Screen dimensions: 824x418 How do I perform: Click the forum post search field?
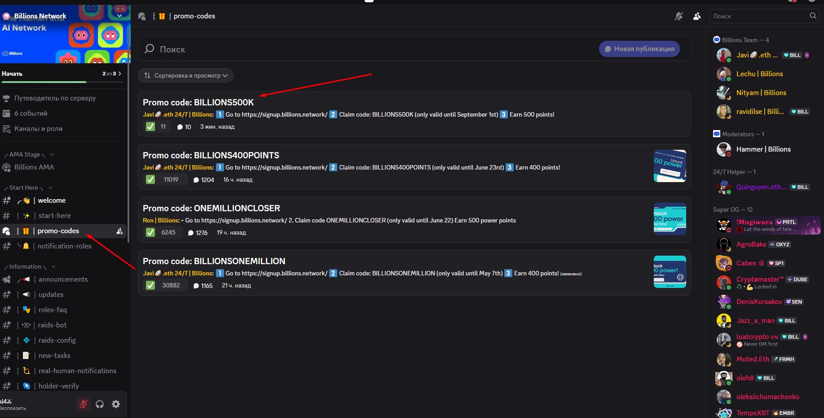point(359,49)
